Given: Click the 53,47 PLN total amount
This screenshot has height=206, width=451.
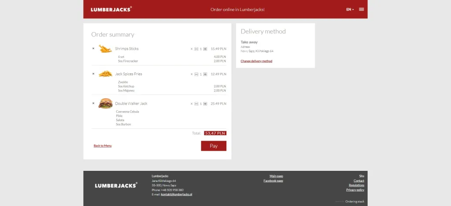Looking at the screenshot, I should 215,133.
